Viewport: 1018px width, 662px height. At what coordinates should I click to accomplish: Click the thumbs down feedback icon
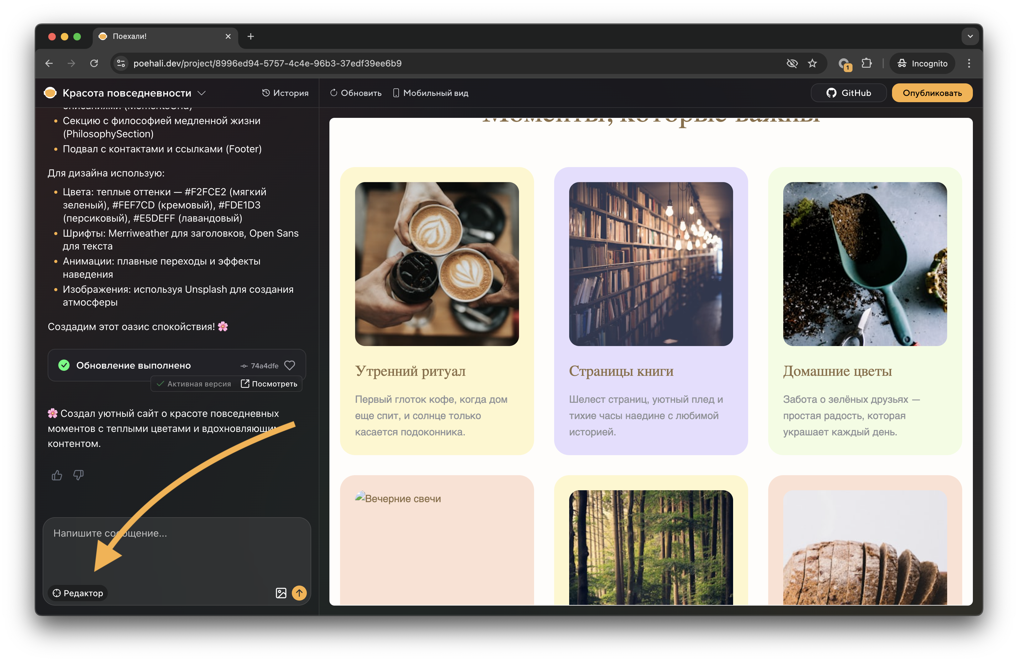pos(78,475)
